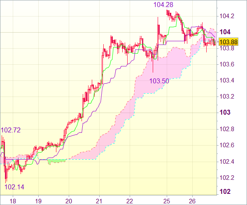247x205 pixels.
Task: Click the 104.2 price axis label
Action: click(227, 16)
